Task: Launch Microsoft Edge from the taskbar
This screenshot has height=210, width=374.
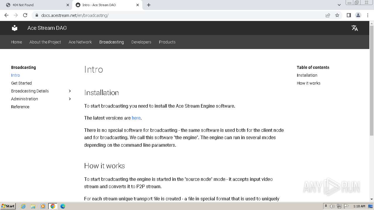Action: [x=63, y=206]
